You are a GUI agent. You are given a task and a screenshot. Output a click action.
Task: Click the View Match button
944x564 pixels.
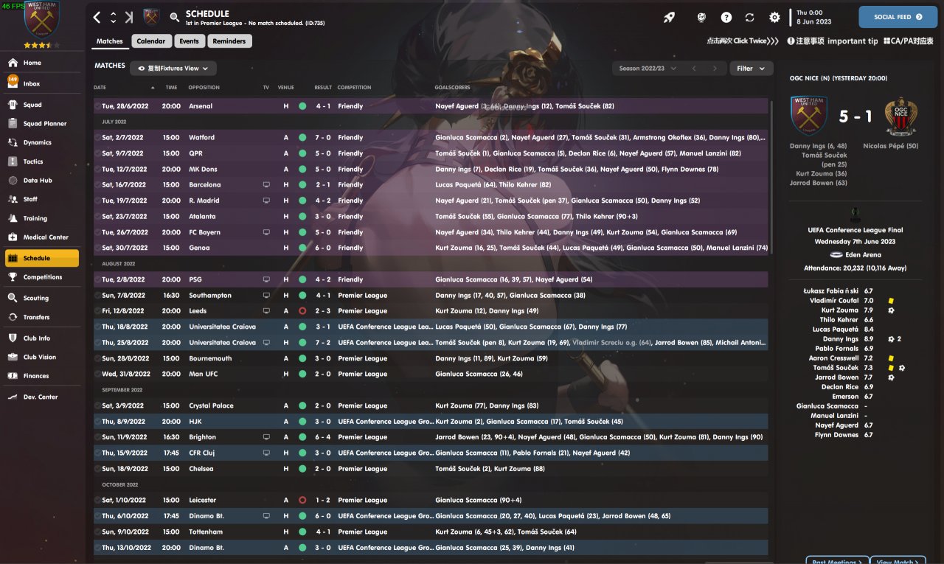898,561
